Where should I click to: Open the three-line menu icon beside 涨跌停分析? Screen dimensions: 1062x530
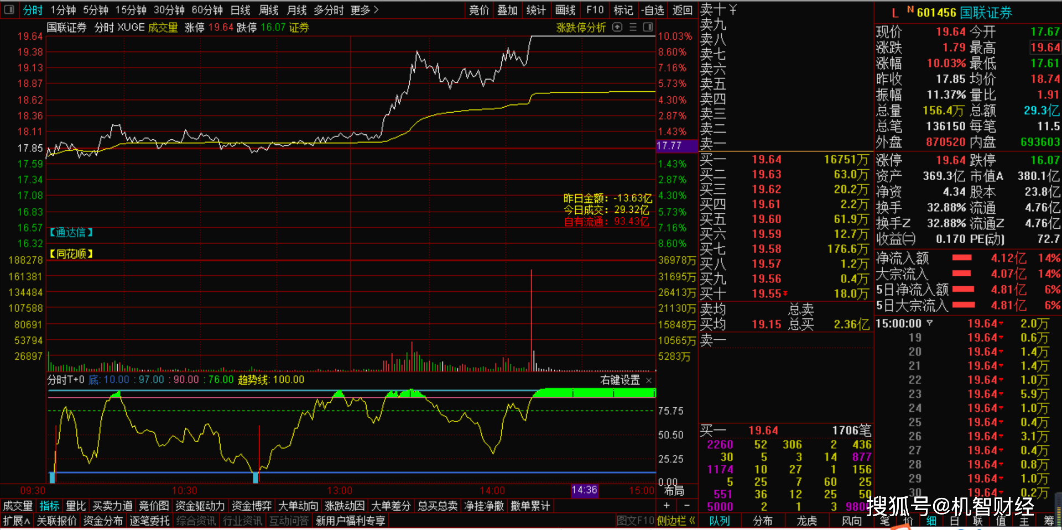pyautogui.click(x=633, y=27)
